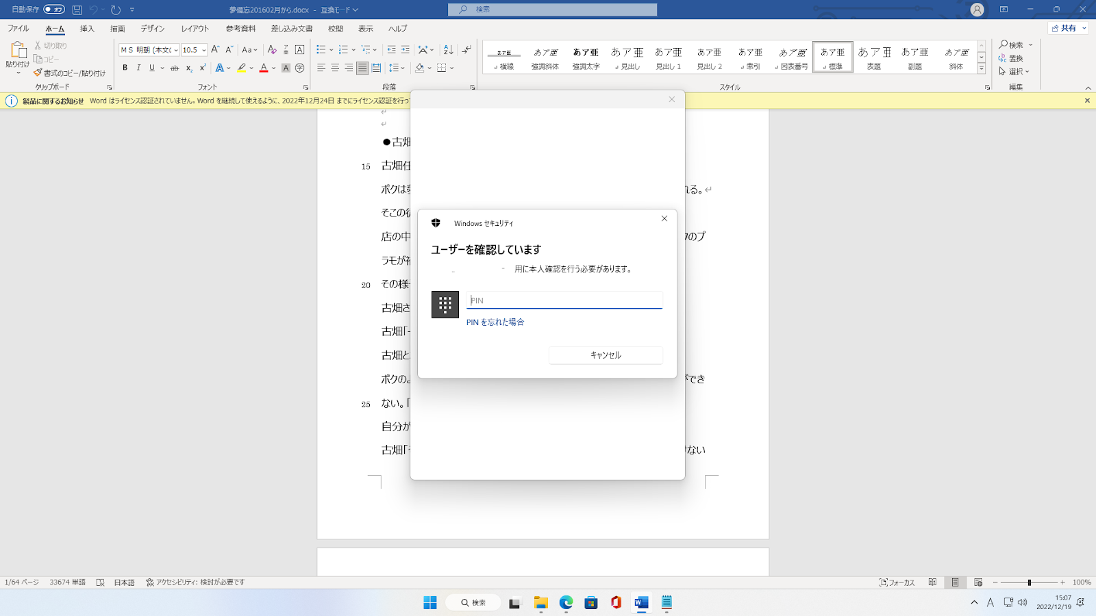Expand the bullet list dropdown arrow

point(332,49)
